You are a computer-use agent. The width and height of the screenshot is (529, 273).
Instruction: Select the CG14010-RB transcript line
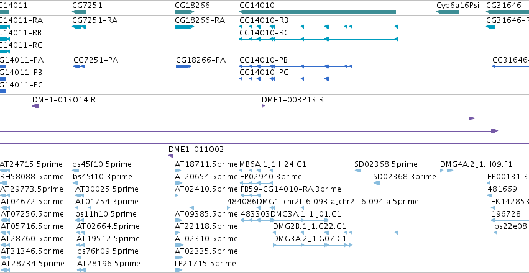point(318,27)
